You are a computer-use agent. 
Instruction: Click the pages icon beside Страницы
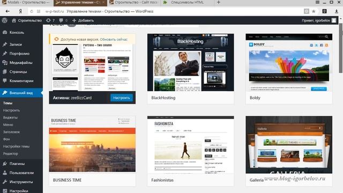[x=5, y=72]
